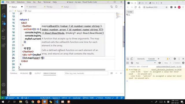Click ESLint status bar item
This screenshot has height=104, width=185.
(99, 98)
